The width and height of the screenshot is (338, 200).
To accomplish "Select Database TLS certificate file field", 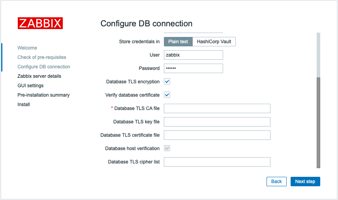I will tap(217, 135).
